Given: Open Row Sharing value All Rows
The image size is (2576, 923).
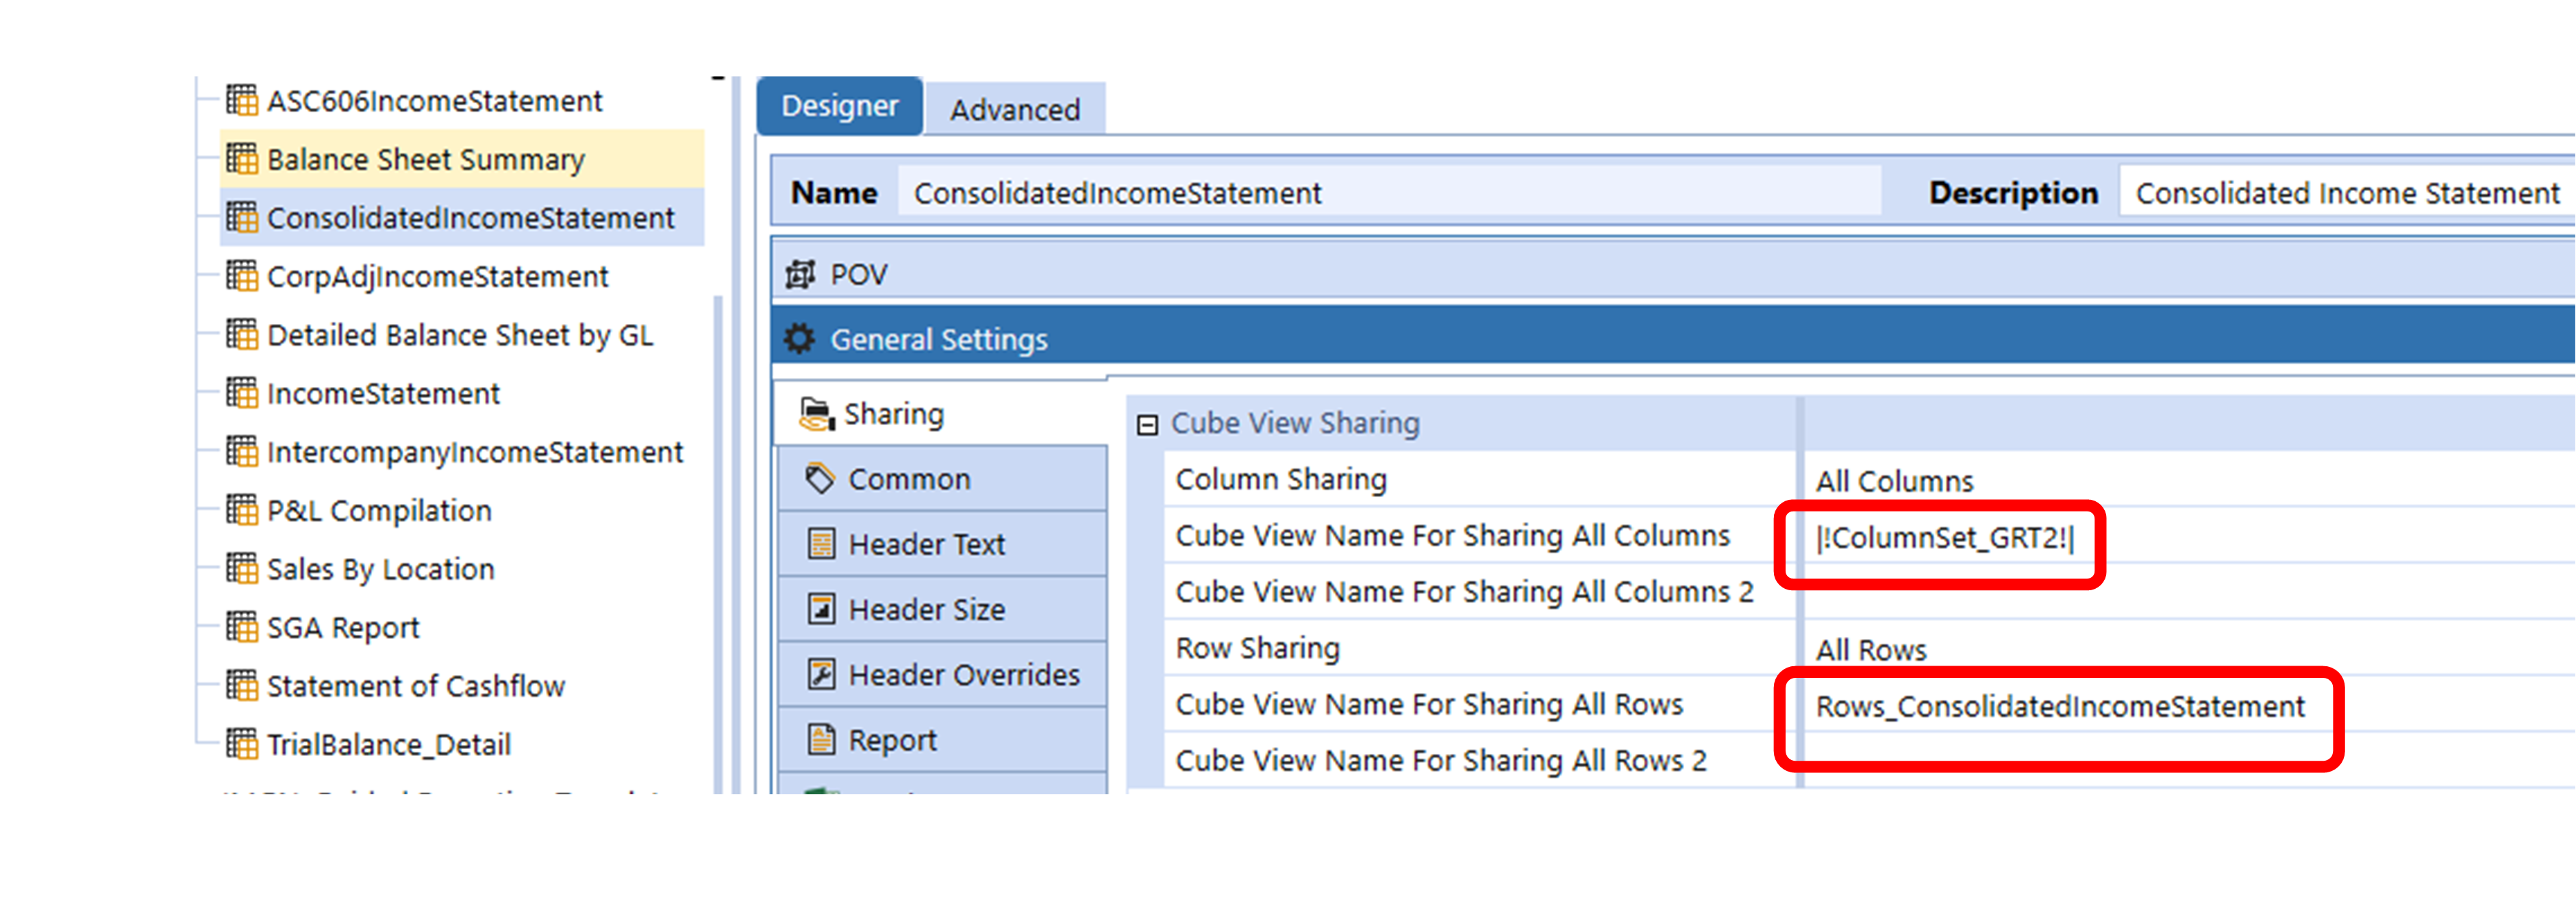Looking at the screenshot, I should pyautogui.click(x=2190, y=649).
